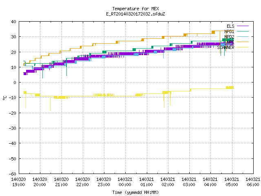Screen dimensions: 261x196
Task: Click the x-axis tick label 140320 22:00
Action: click(82, 182)
